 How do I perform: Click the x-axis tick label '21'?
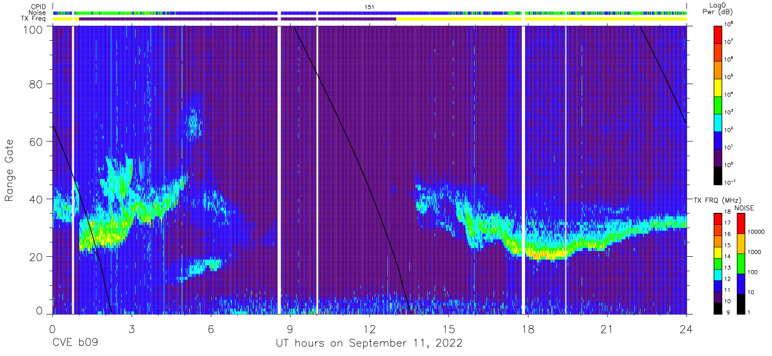(607, 329)
